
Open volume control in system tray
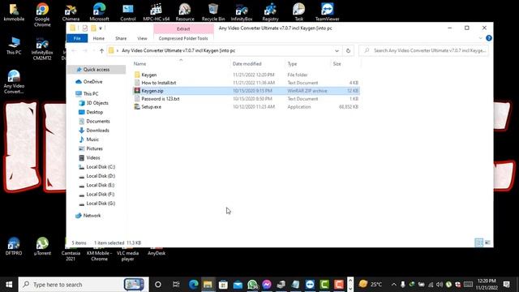pyautogui.click(x=440, y=285)
